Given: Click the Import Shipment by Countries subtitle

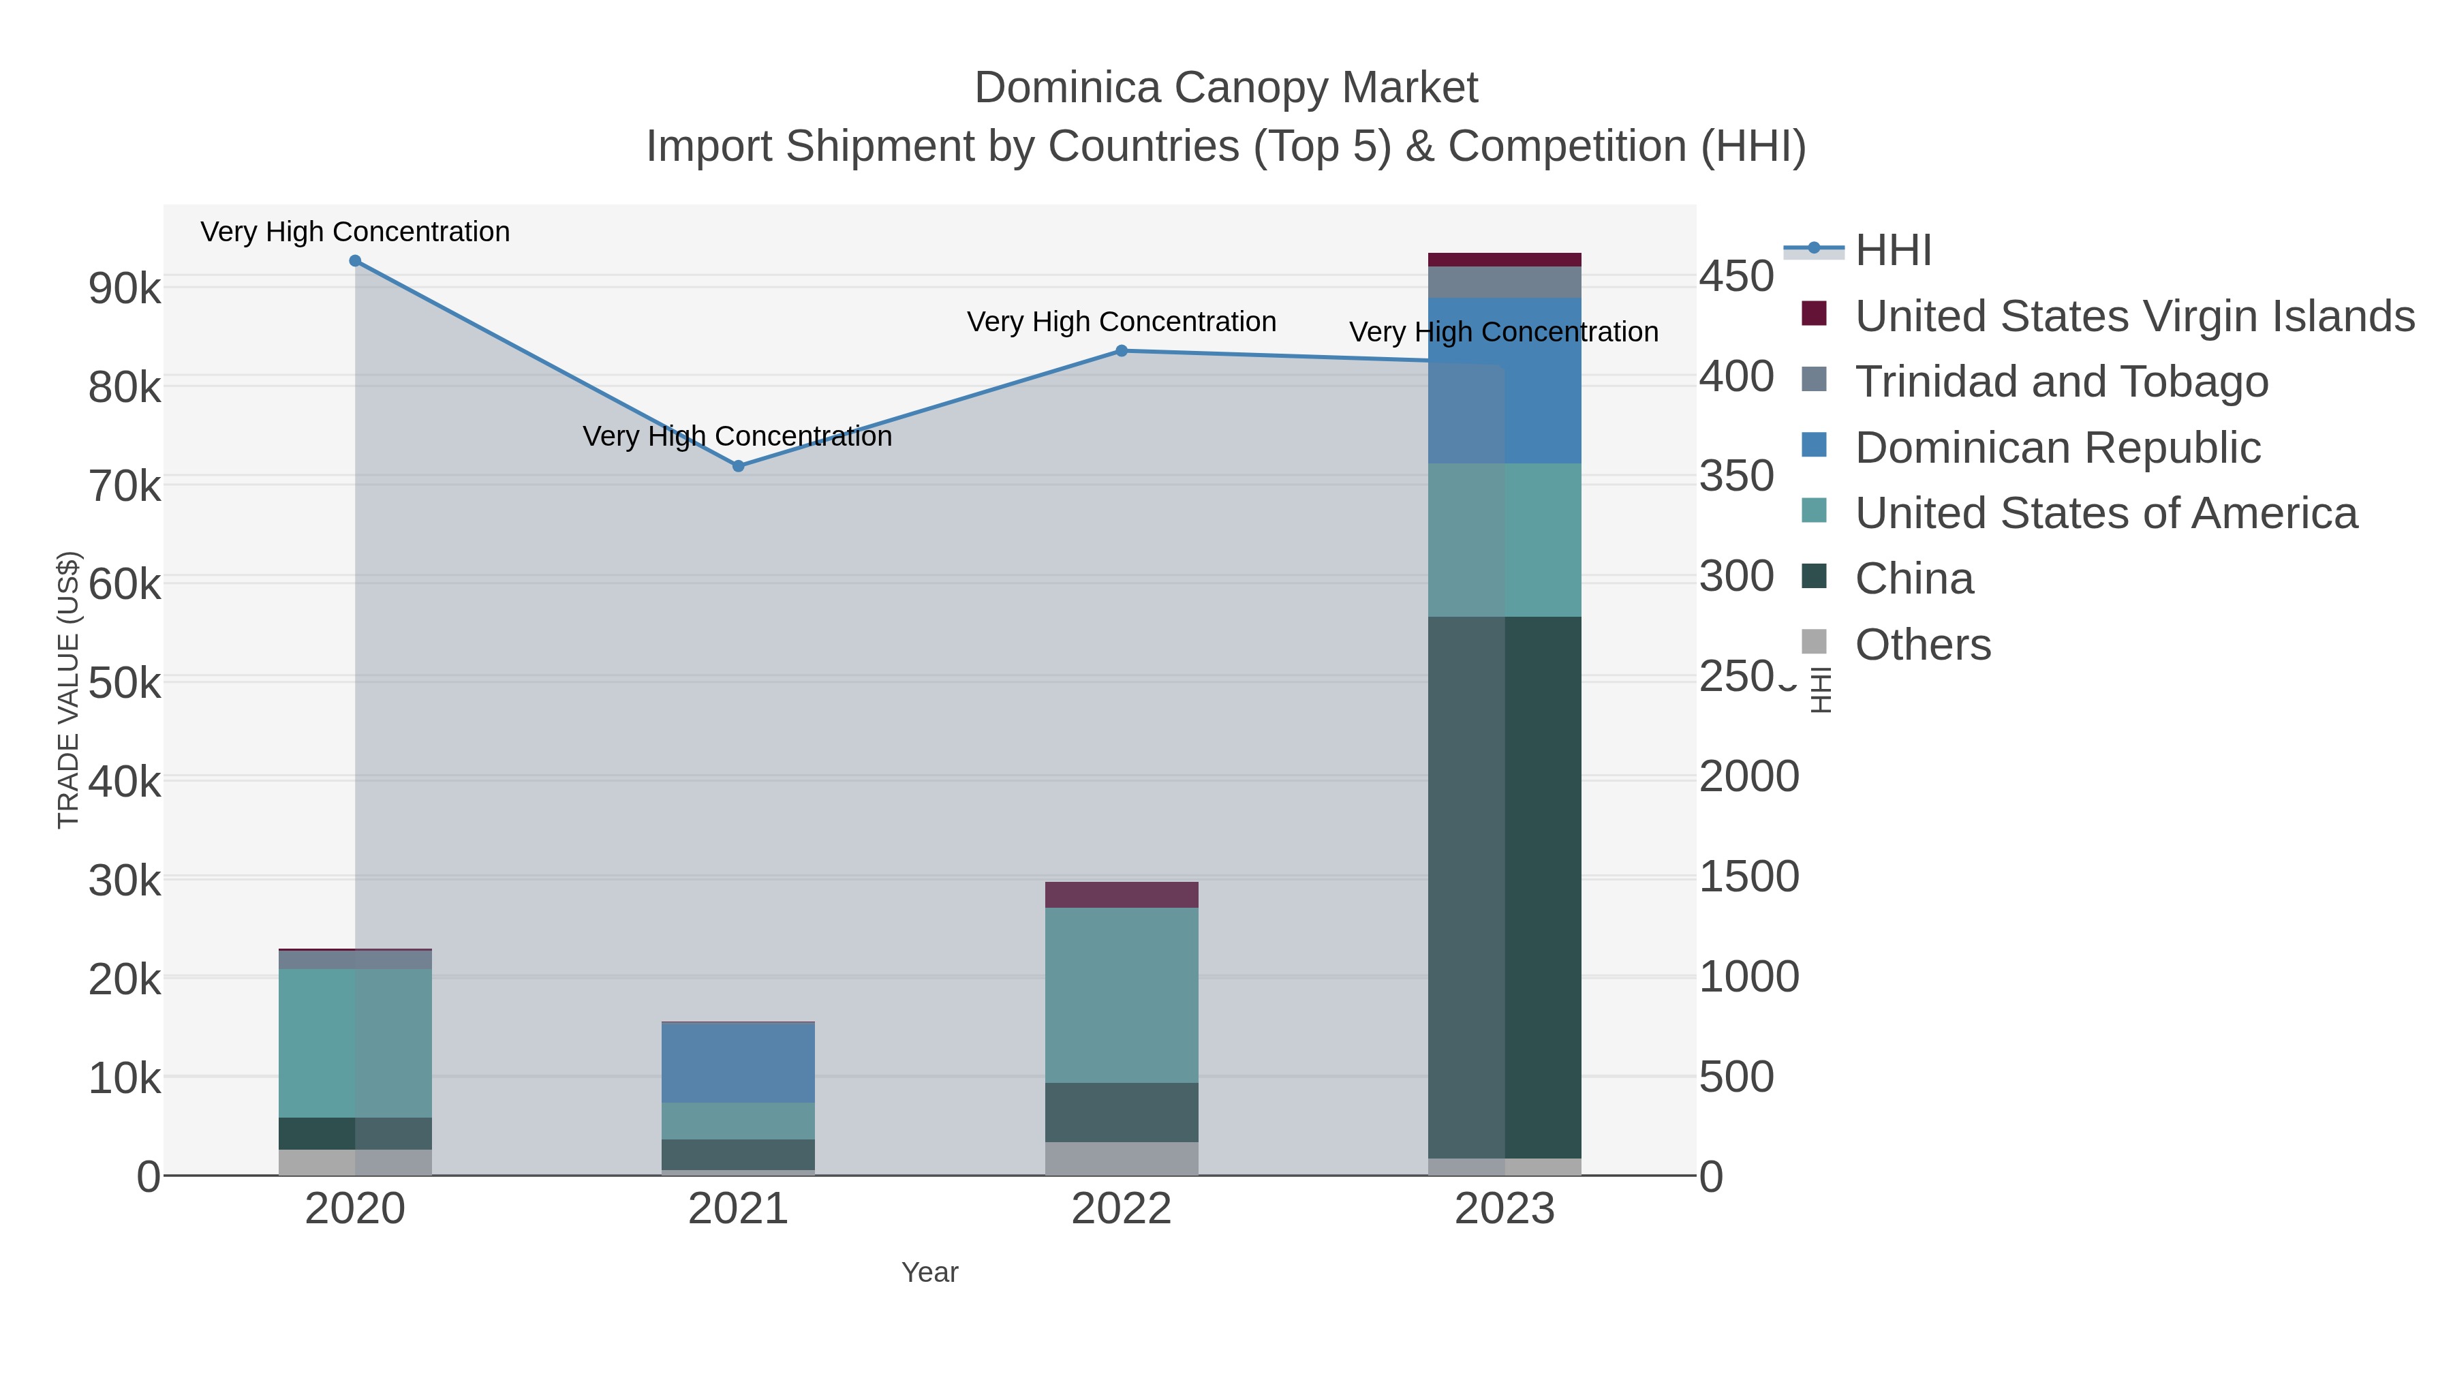Looking at the screenshot, I should click(1226, 146).
